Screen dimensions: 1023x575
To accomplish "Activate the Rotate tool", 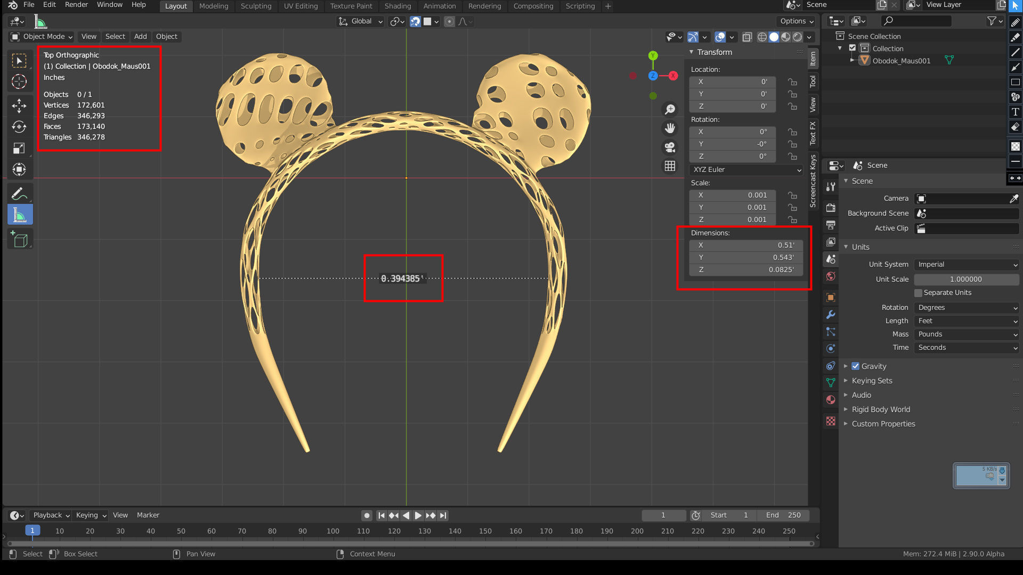I will coord(19,127).
